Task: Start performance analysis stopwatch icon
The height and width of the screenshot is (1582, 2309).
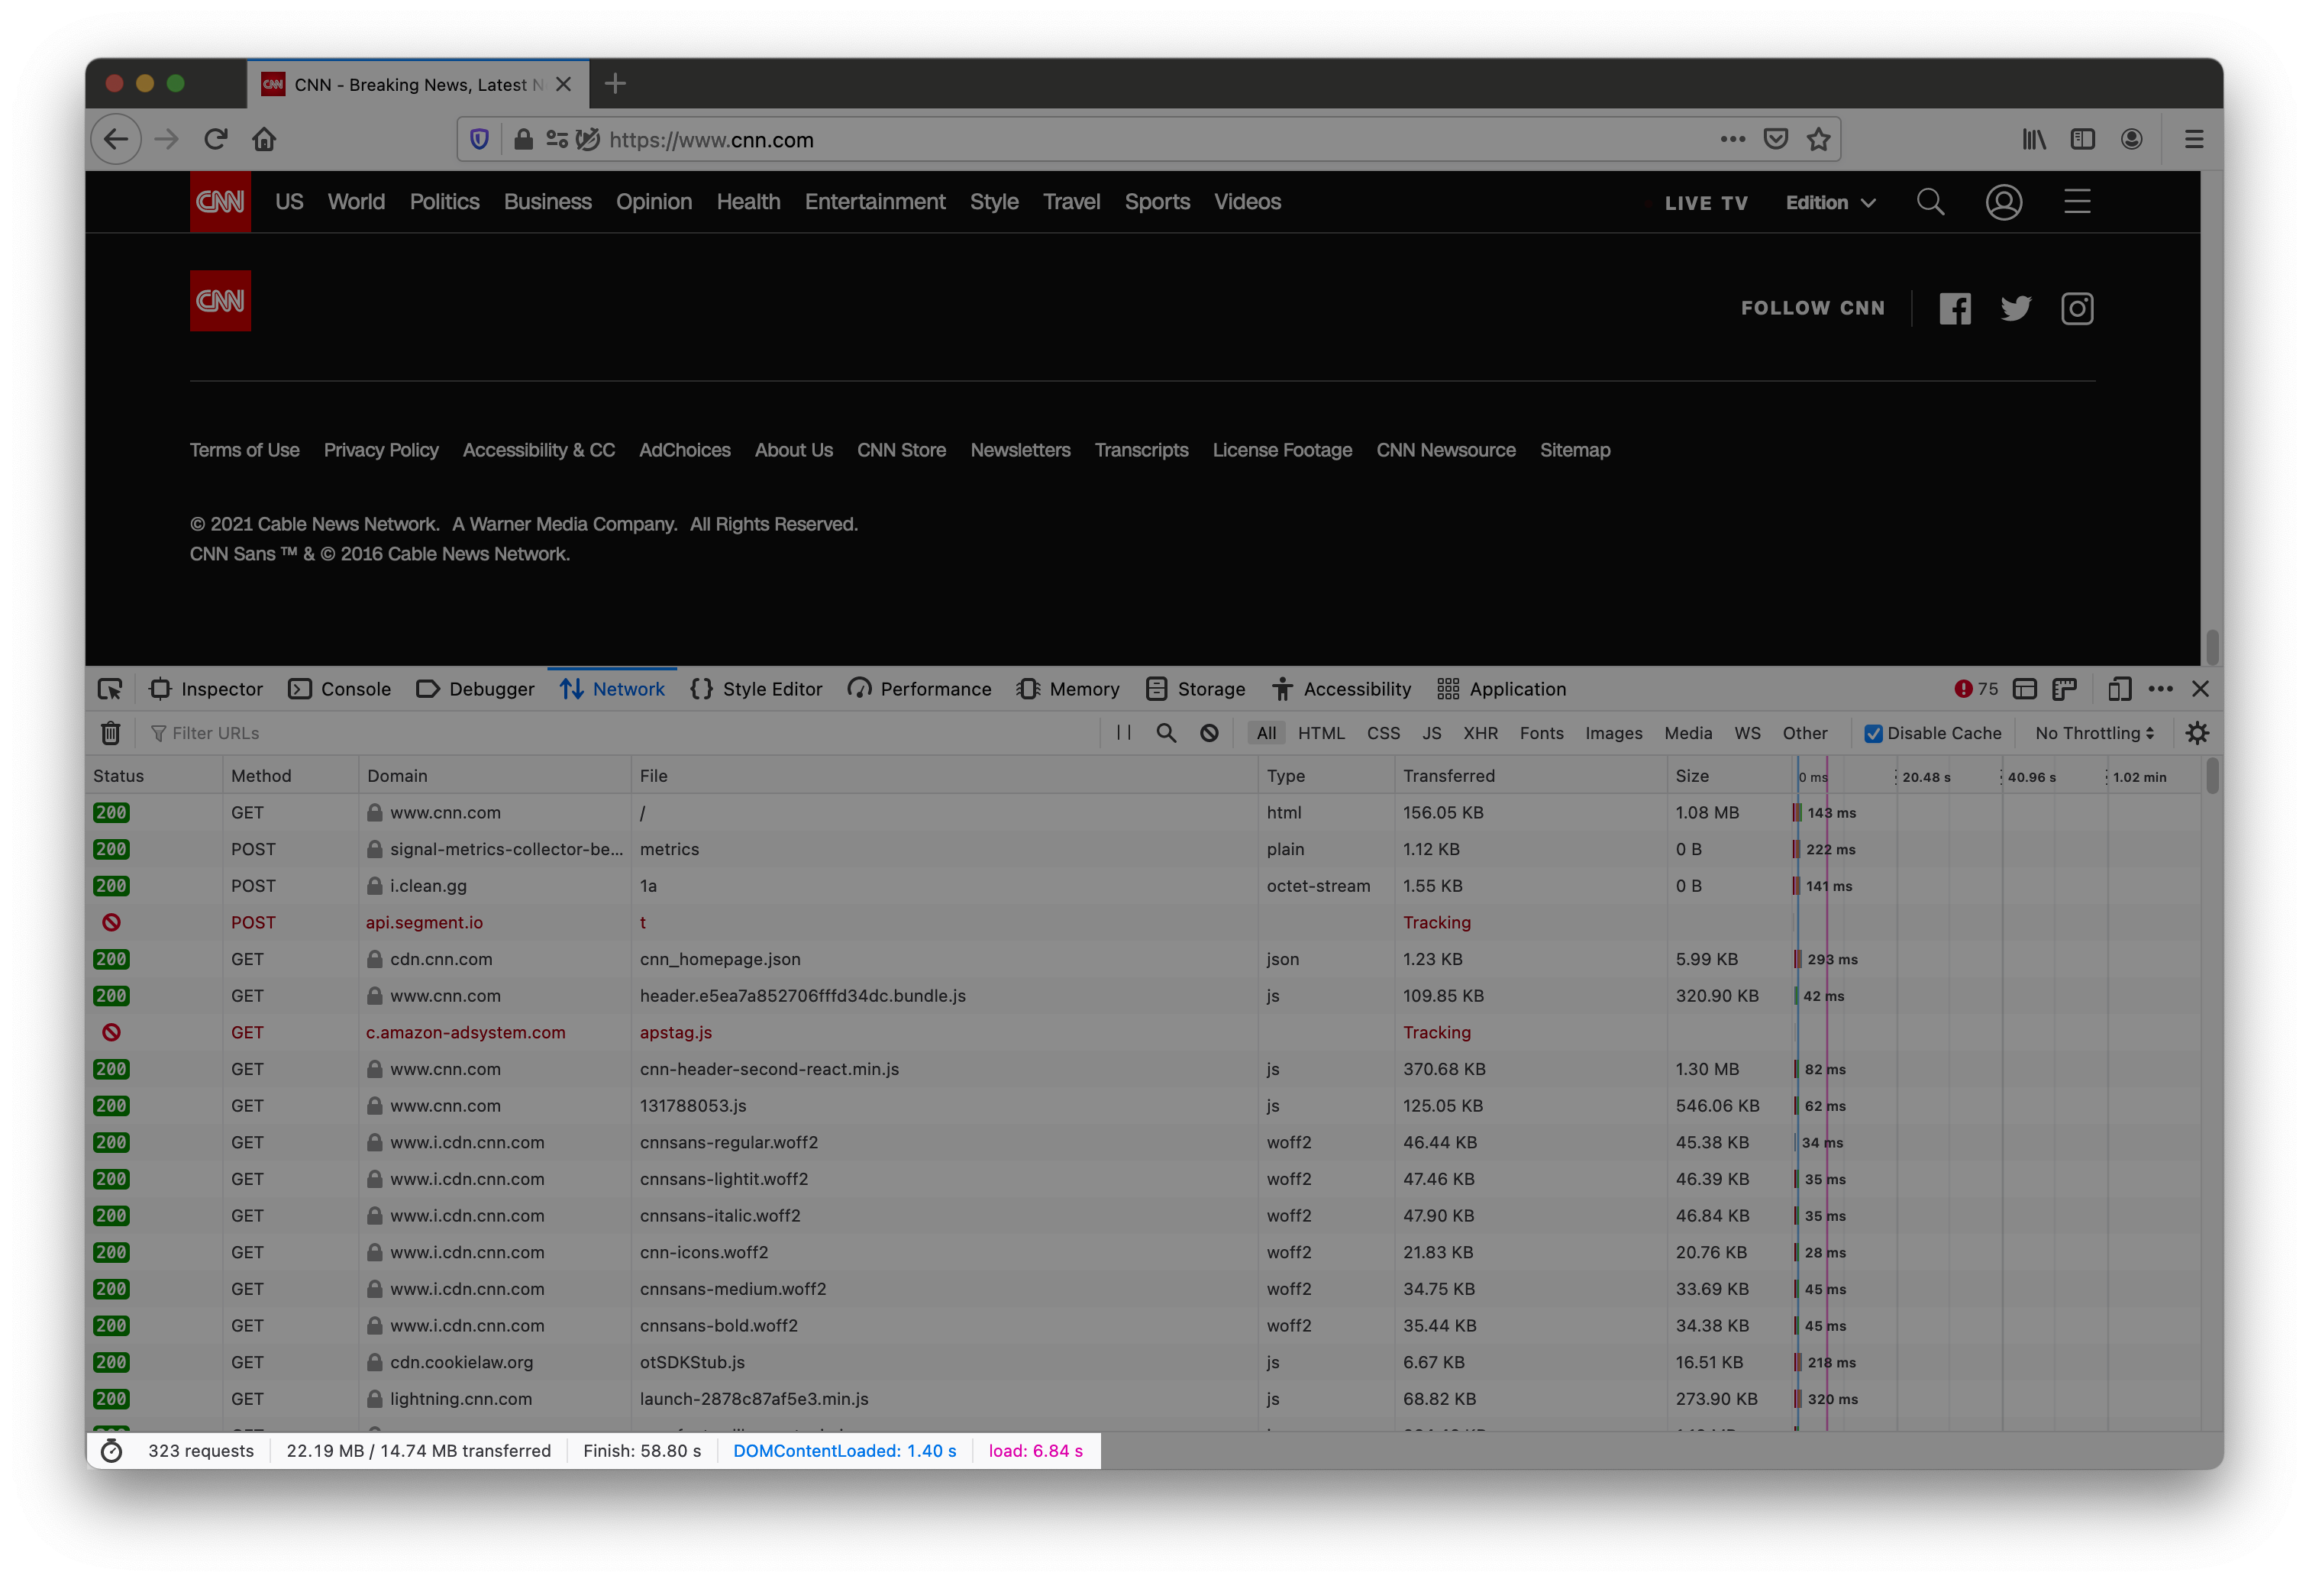Action: [x=112, y=1451]
